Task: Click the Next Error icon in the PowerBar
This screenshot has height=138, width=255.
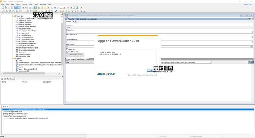Action: [23, 7]
